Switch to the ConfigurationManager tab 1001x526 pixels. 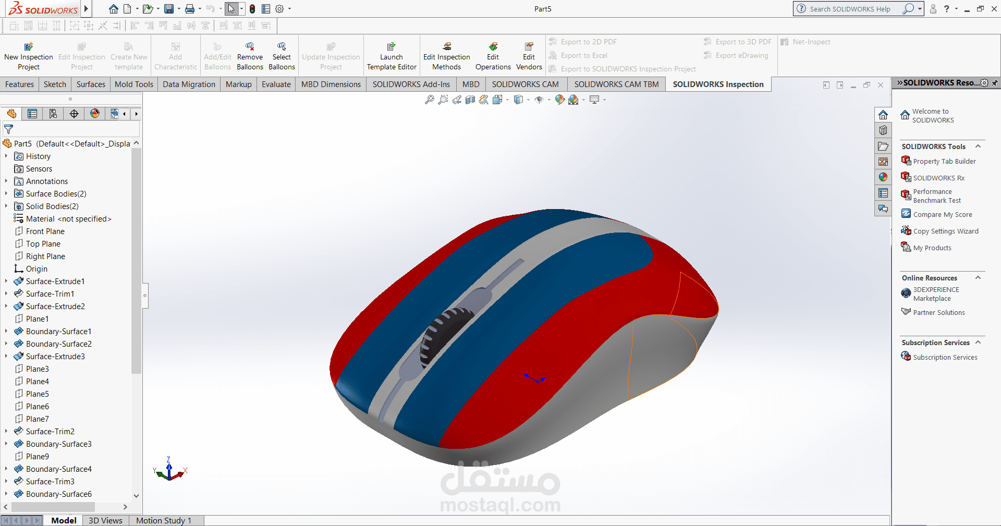[x=53, y=114]
